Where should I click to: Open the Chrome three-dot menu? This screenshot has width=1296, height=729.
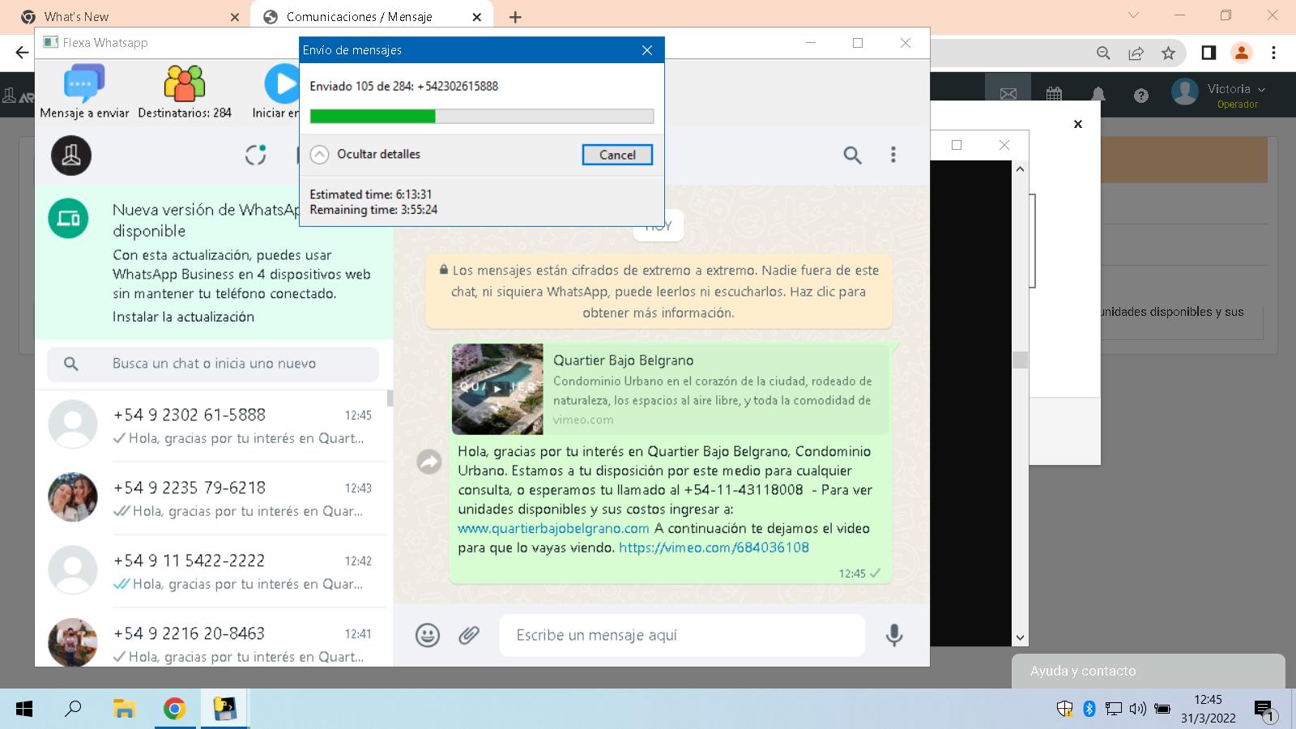pos(1273,53)
